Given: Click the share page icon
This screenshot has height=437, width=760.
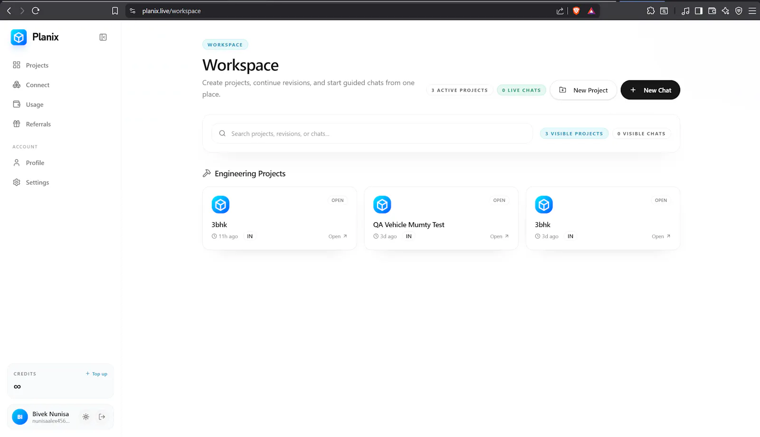Looking at the screenshot, I should pyautogui.click(x=560, y=11).
